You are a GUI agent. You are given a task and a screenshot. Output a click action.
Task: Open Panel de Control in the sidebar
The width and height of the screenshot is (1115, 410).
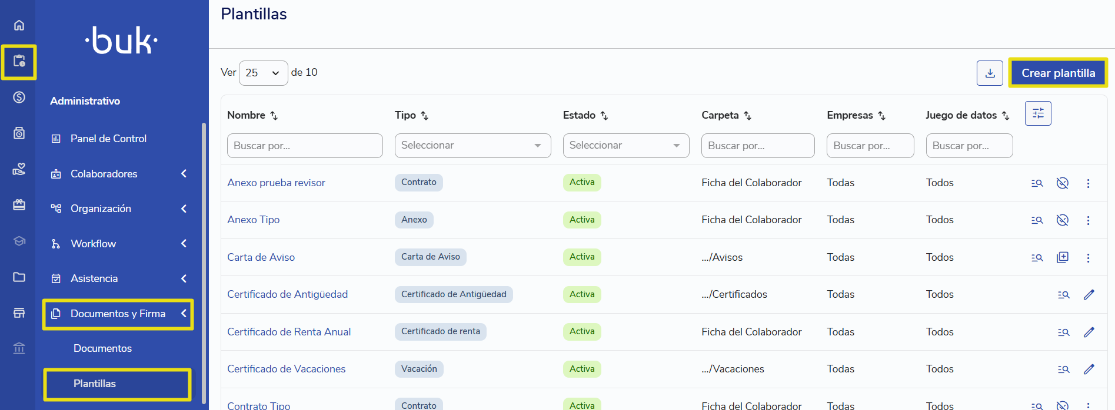pyautogui.click(x=108, y=139)
